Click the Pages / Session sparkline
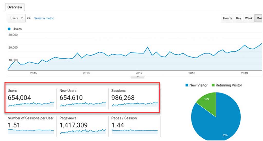This screenshot has width=263, height=141. pyautogui.click(x=135, y=131)
